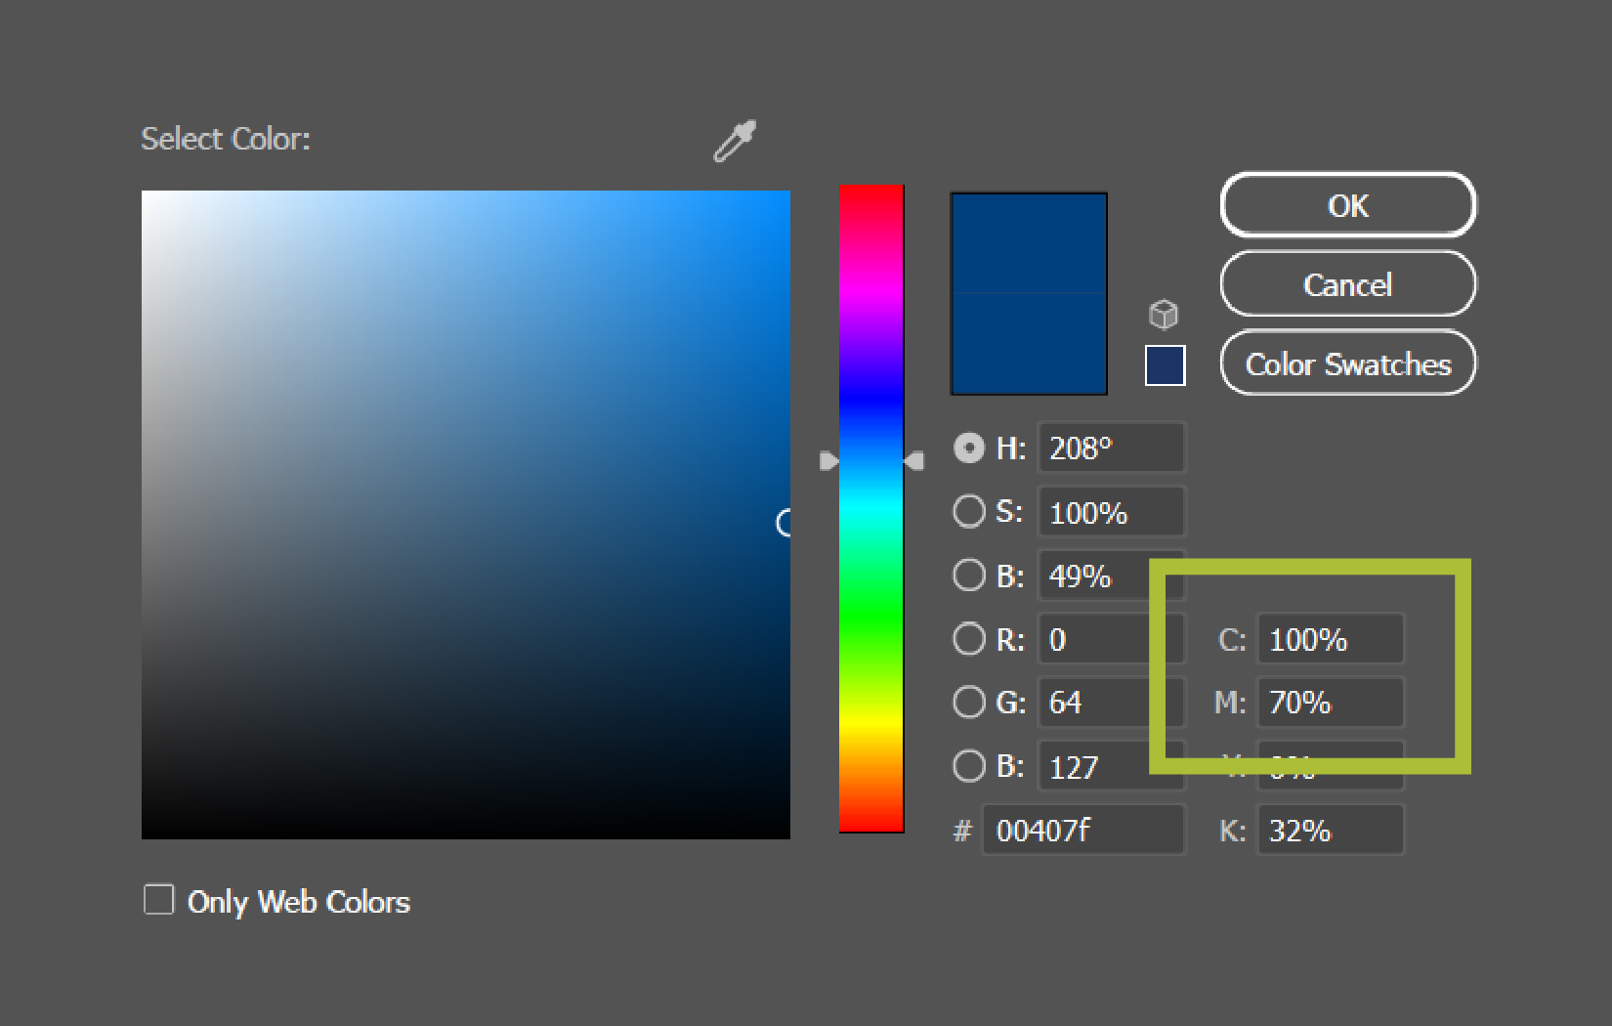Select the G green radio button

click(969, 702)
